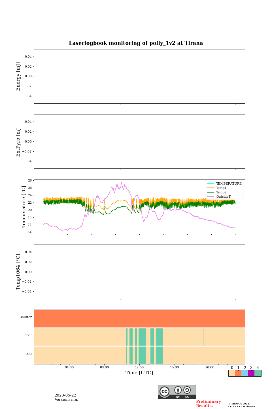This screenshot has width=272, height=409.
Task: Click the Temp1 legend entry
Action: click(217, 188)
